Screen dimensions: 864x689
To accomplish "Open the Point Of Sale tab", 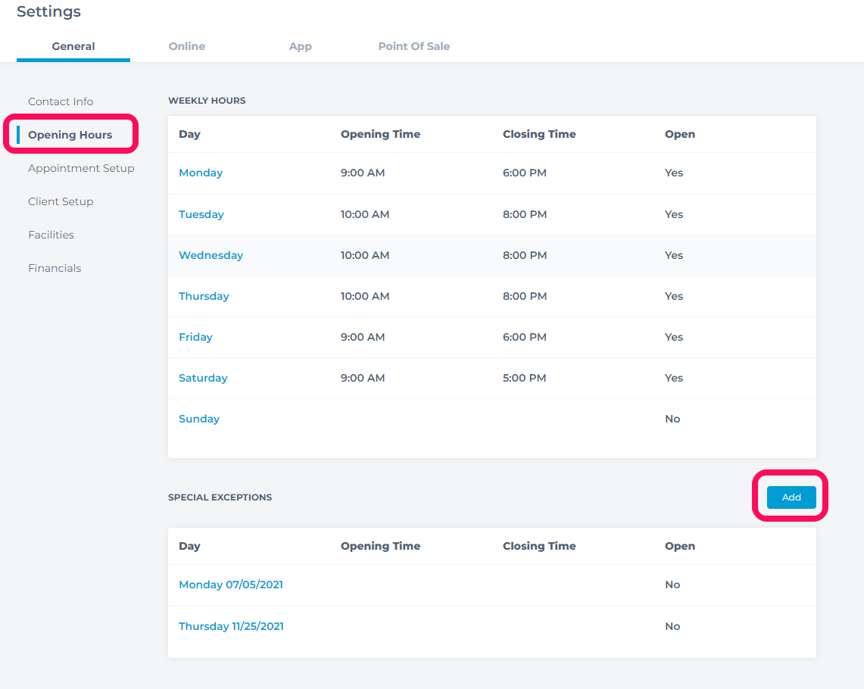I will coord(413,46).
